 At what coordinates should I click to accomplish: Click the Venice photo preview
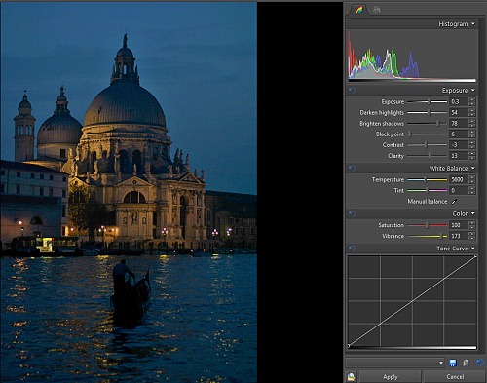129,192
